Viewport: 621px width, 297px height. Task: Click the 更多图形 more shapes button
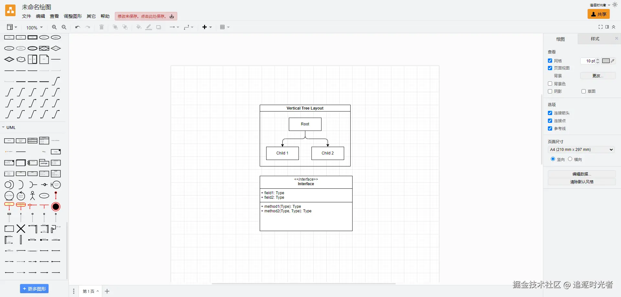pos(34,289)
